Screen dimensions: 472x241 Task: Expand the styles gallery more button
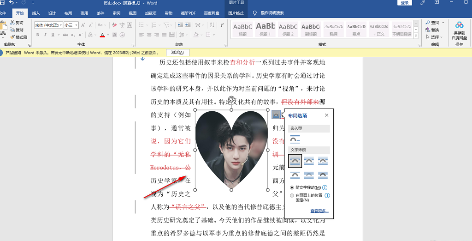(416, 36)
